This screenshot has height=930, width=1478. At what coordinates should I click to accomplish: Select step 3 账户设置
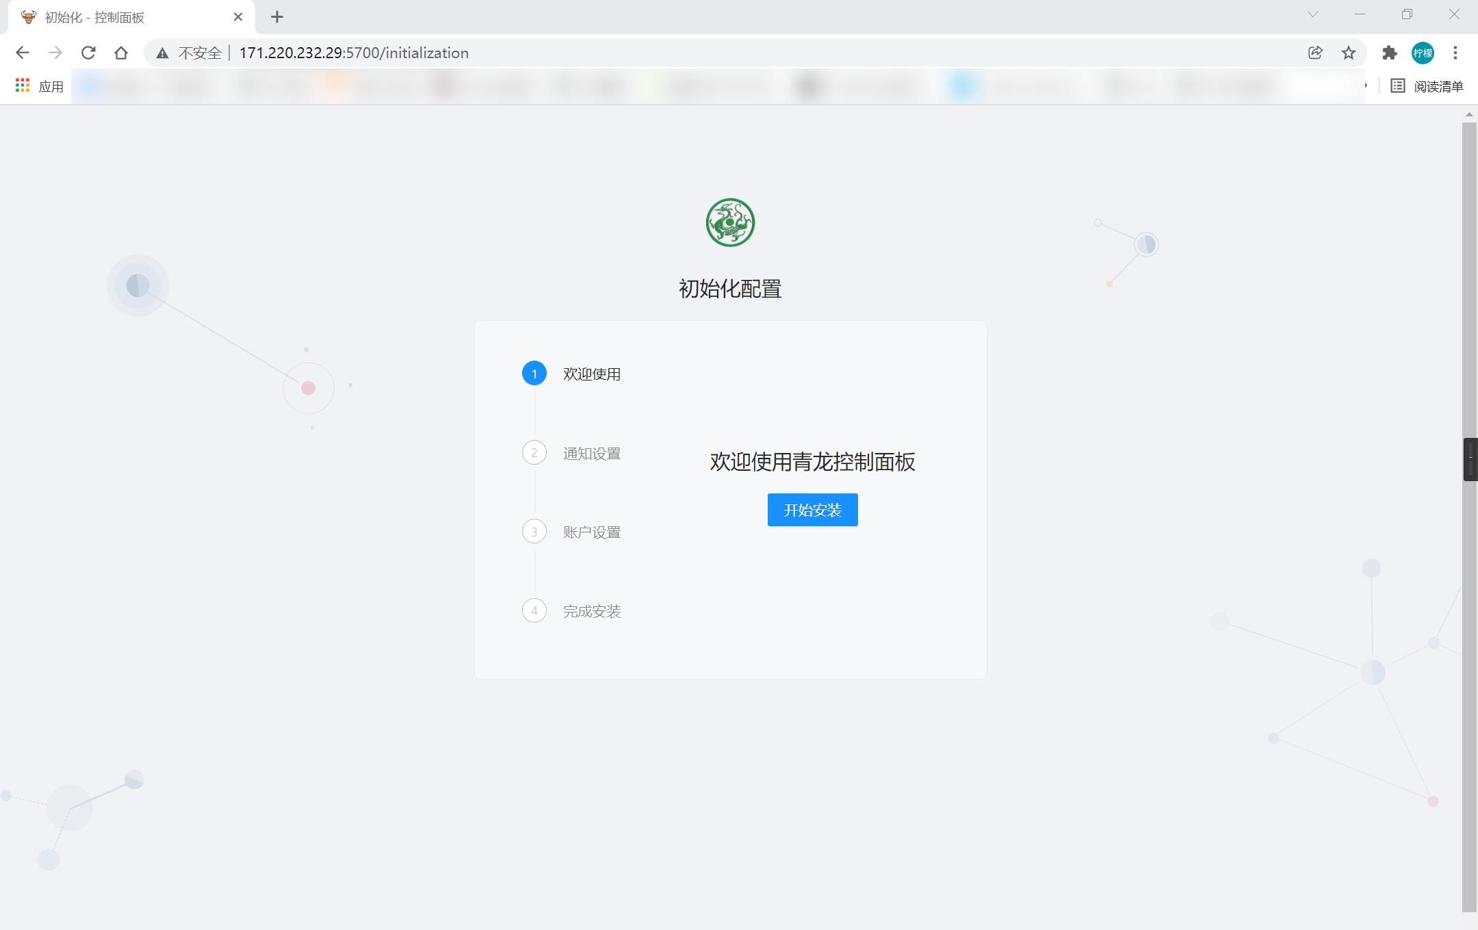tap(591, 532)
